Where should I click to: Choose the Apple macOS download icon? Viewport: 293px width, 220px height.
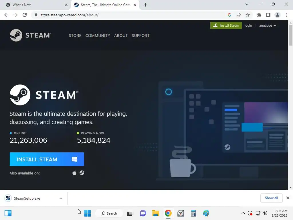tap(74, 173)
